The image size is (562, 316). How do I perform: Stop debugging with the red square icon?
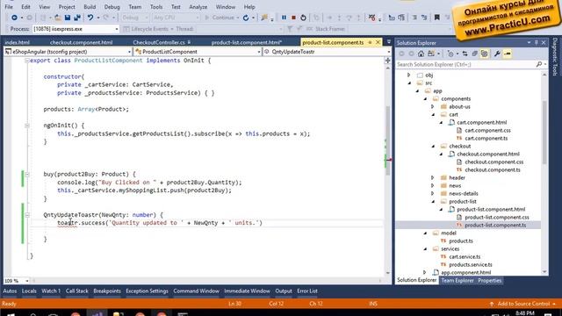tap(293, 18)
